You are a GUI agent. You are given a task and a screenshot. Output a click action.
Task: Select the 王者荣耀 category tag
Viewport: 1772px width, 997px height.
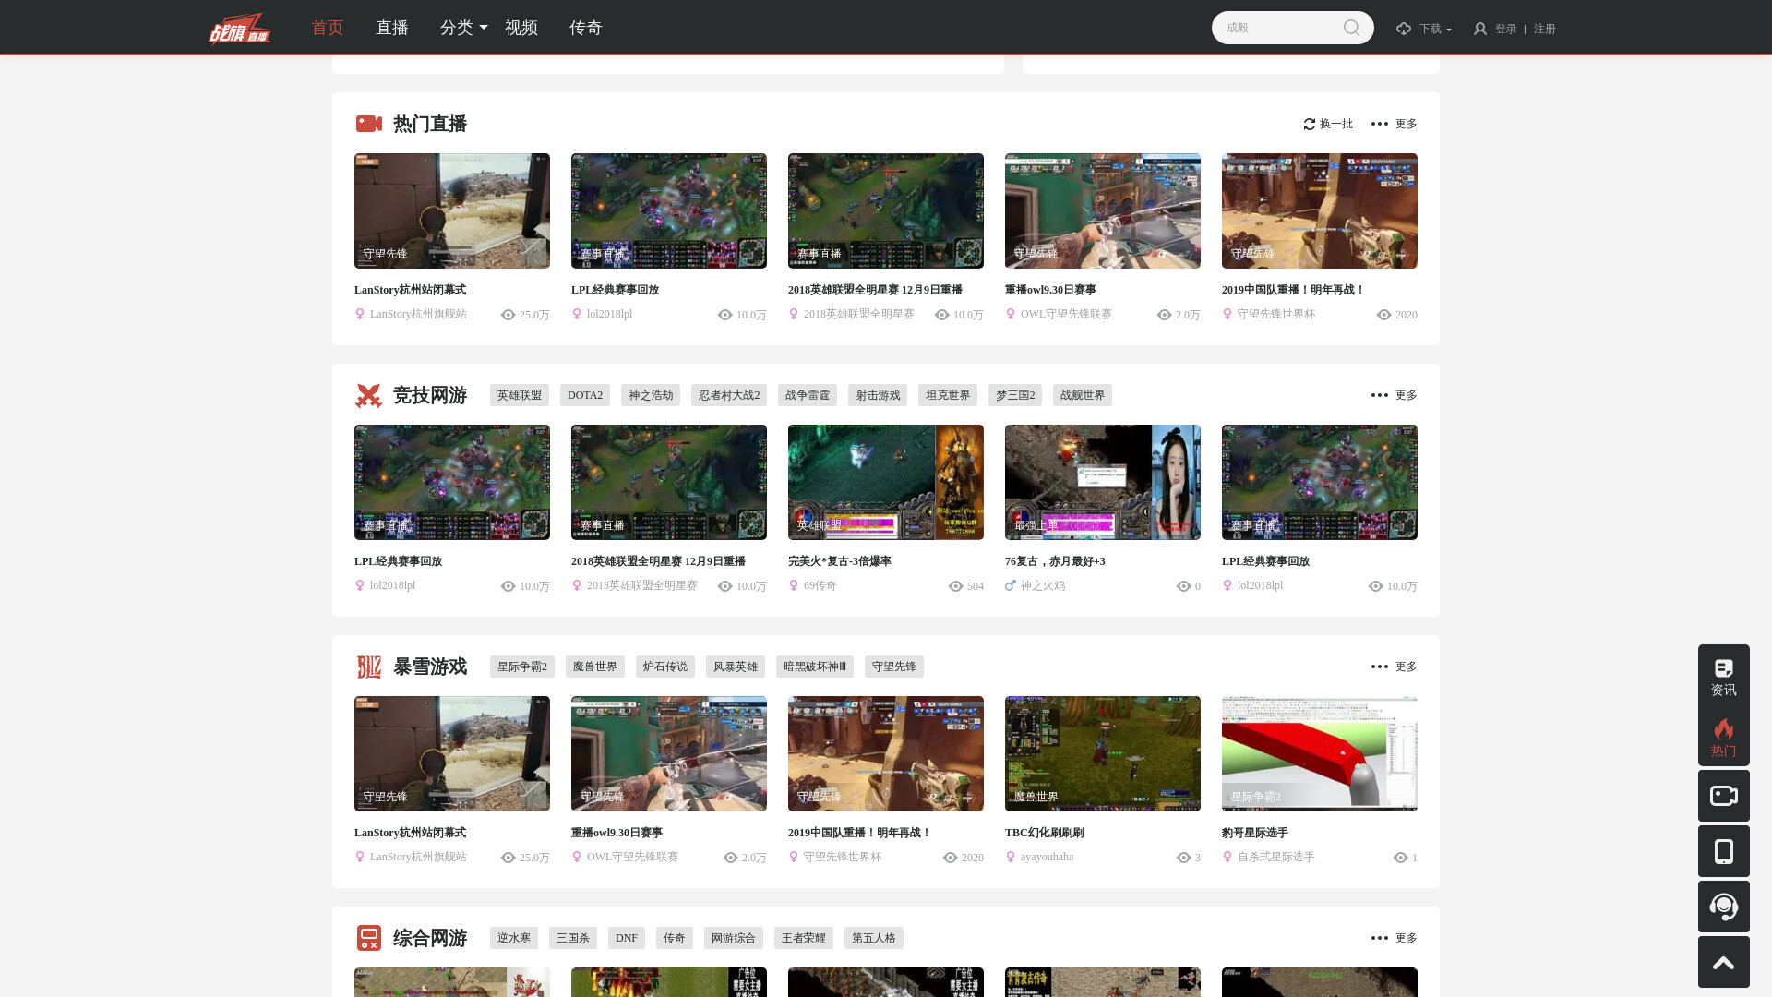coord(804,938)
